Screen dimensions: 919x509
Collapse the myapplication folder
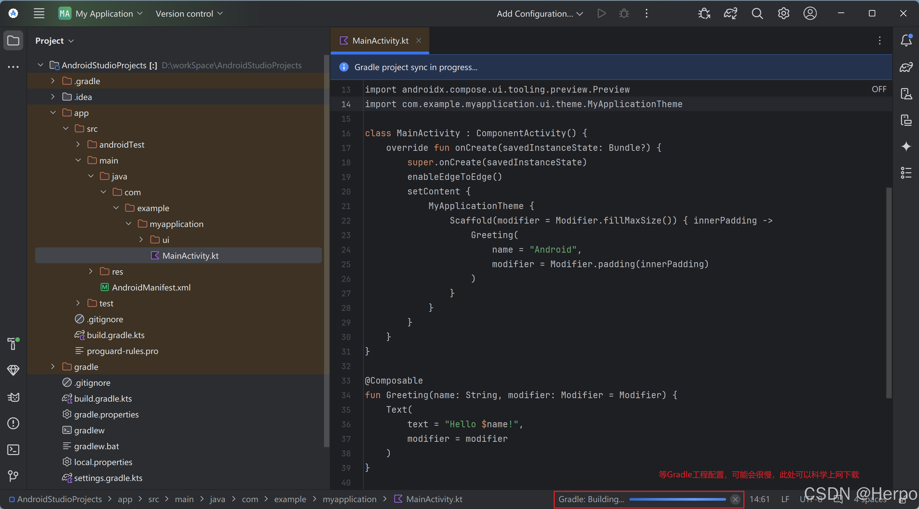[x=129, y=224]
